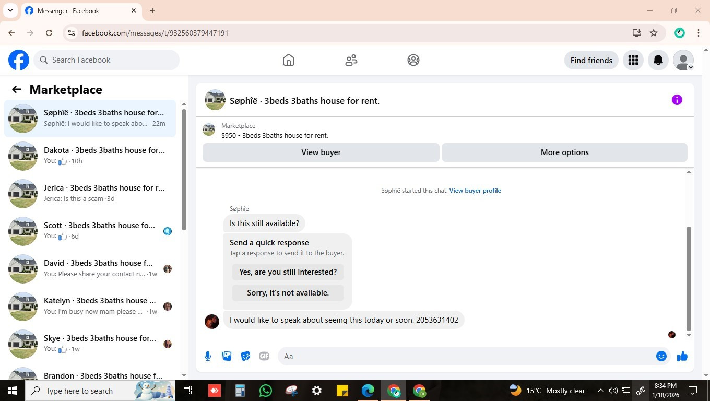The image size is (710, 401).
Task: Open Microsoft Edge from the taskbar
Action: point(368,391)
